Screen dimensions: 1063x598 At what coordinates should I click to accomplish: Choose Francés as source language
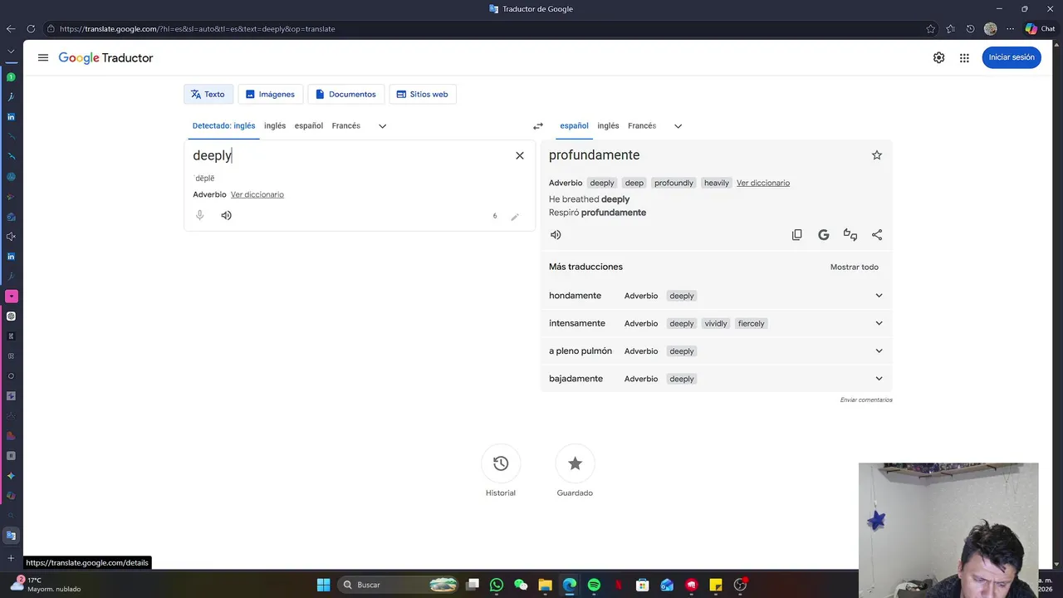345,126
